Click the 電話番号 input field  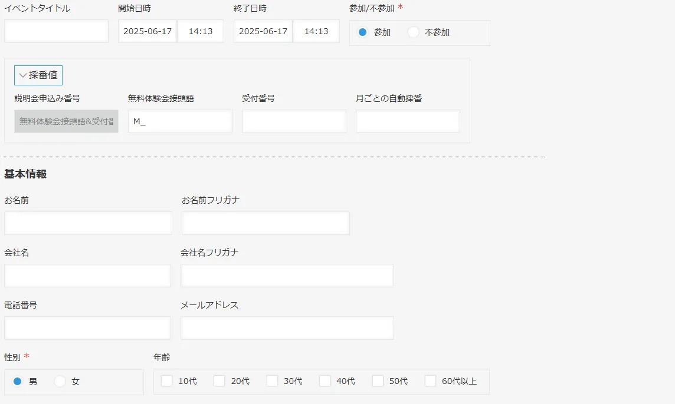pos(87,328)
